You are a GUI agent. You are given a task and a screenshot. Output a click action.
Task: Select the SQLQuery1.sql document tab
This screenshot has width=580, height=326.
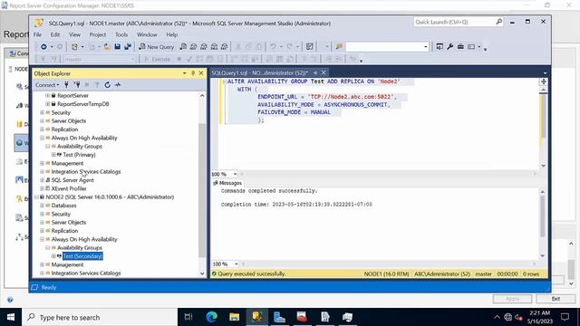pyautogui.click(x=260, y=72)
